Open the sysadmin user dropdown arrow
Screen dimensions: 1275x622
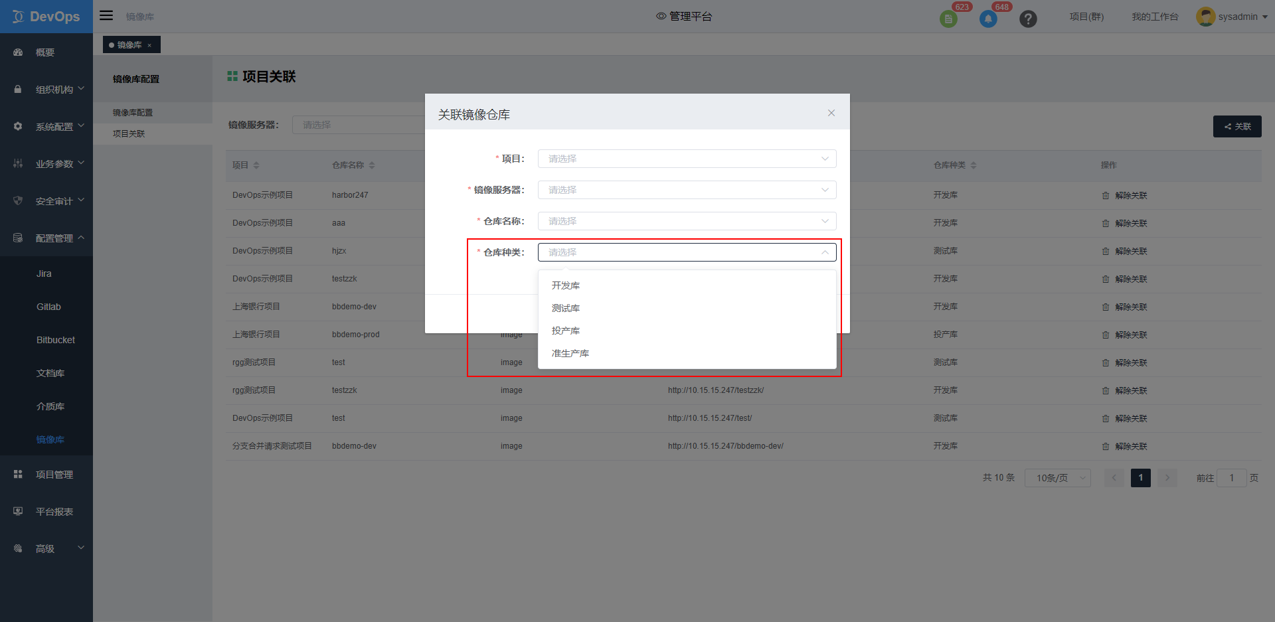pos(1265,17)
